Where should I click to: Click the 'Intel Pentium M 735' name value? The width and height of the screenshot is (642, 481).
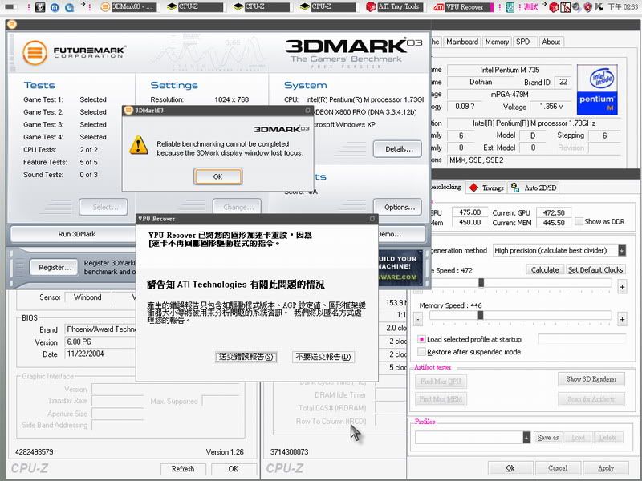[x=510, y=70]
